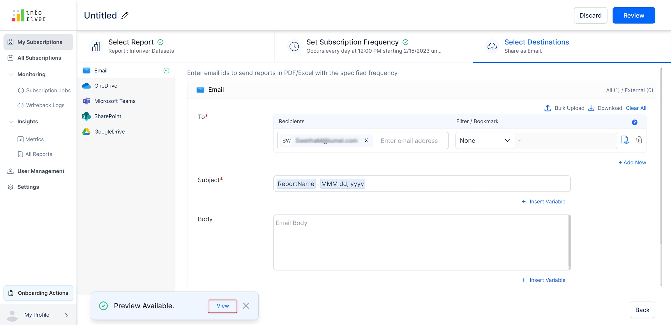Click the pencil icon to rename Untitled
Viewport: 671px width, 325px height.
click(x=125, y=15)
